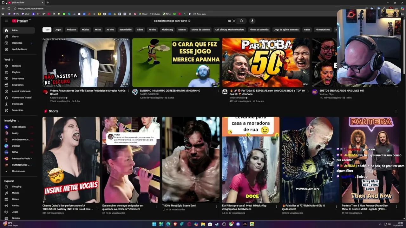Open Inscrições in the sidebar
The width and height of the screenshot is (406, 228).
point(19,43)
